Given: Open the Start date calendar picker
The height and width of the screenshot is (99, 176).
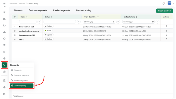Looking at the screenshot, I should click(x=113, y=22).
